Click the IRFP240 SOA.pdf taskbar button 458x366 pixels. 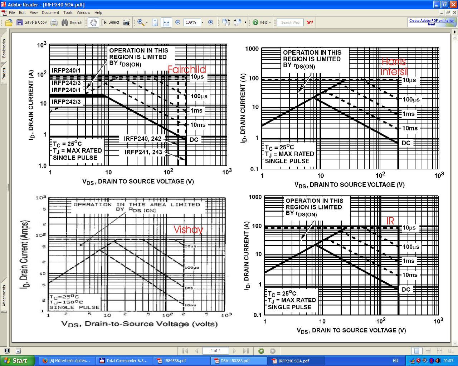tap(296, 361)
